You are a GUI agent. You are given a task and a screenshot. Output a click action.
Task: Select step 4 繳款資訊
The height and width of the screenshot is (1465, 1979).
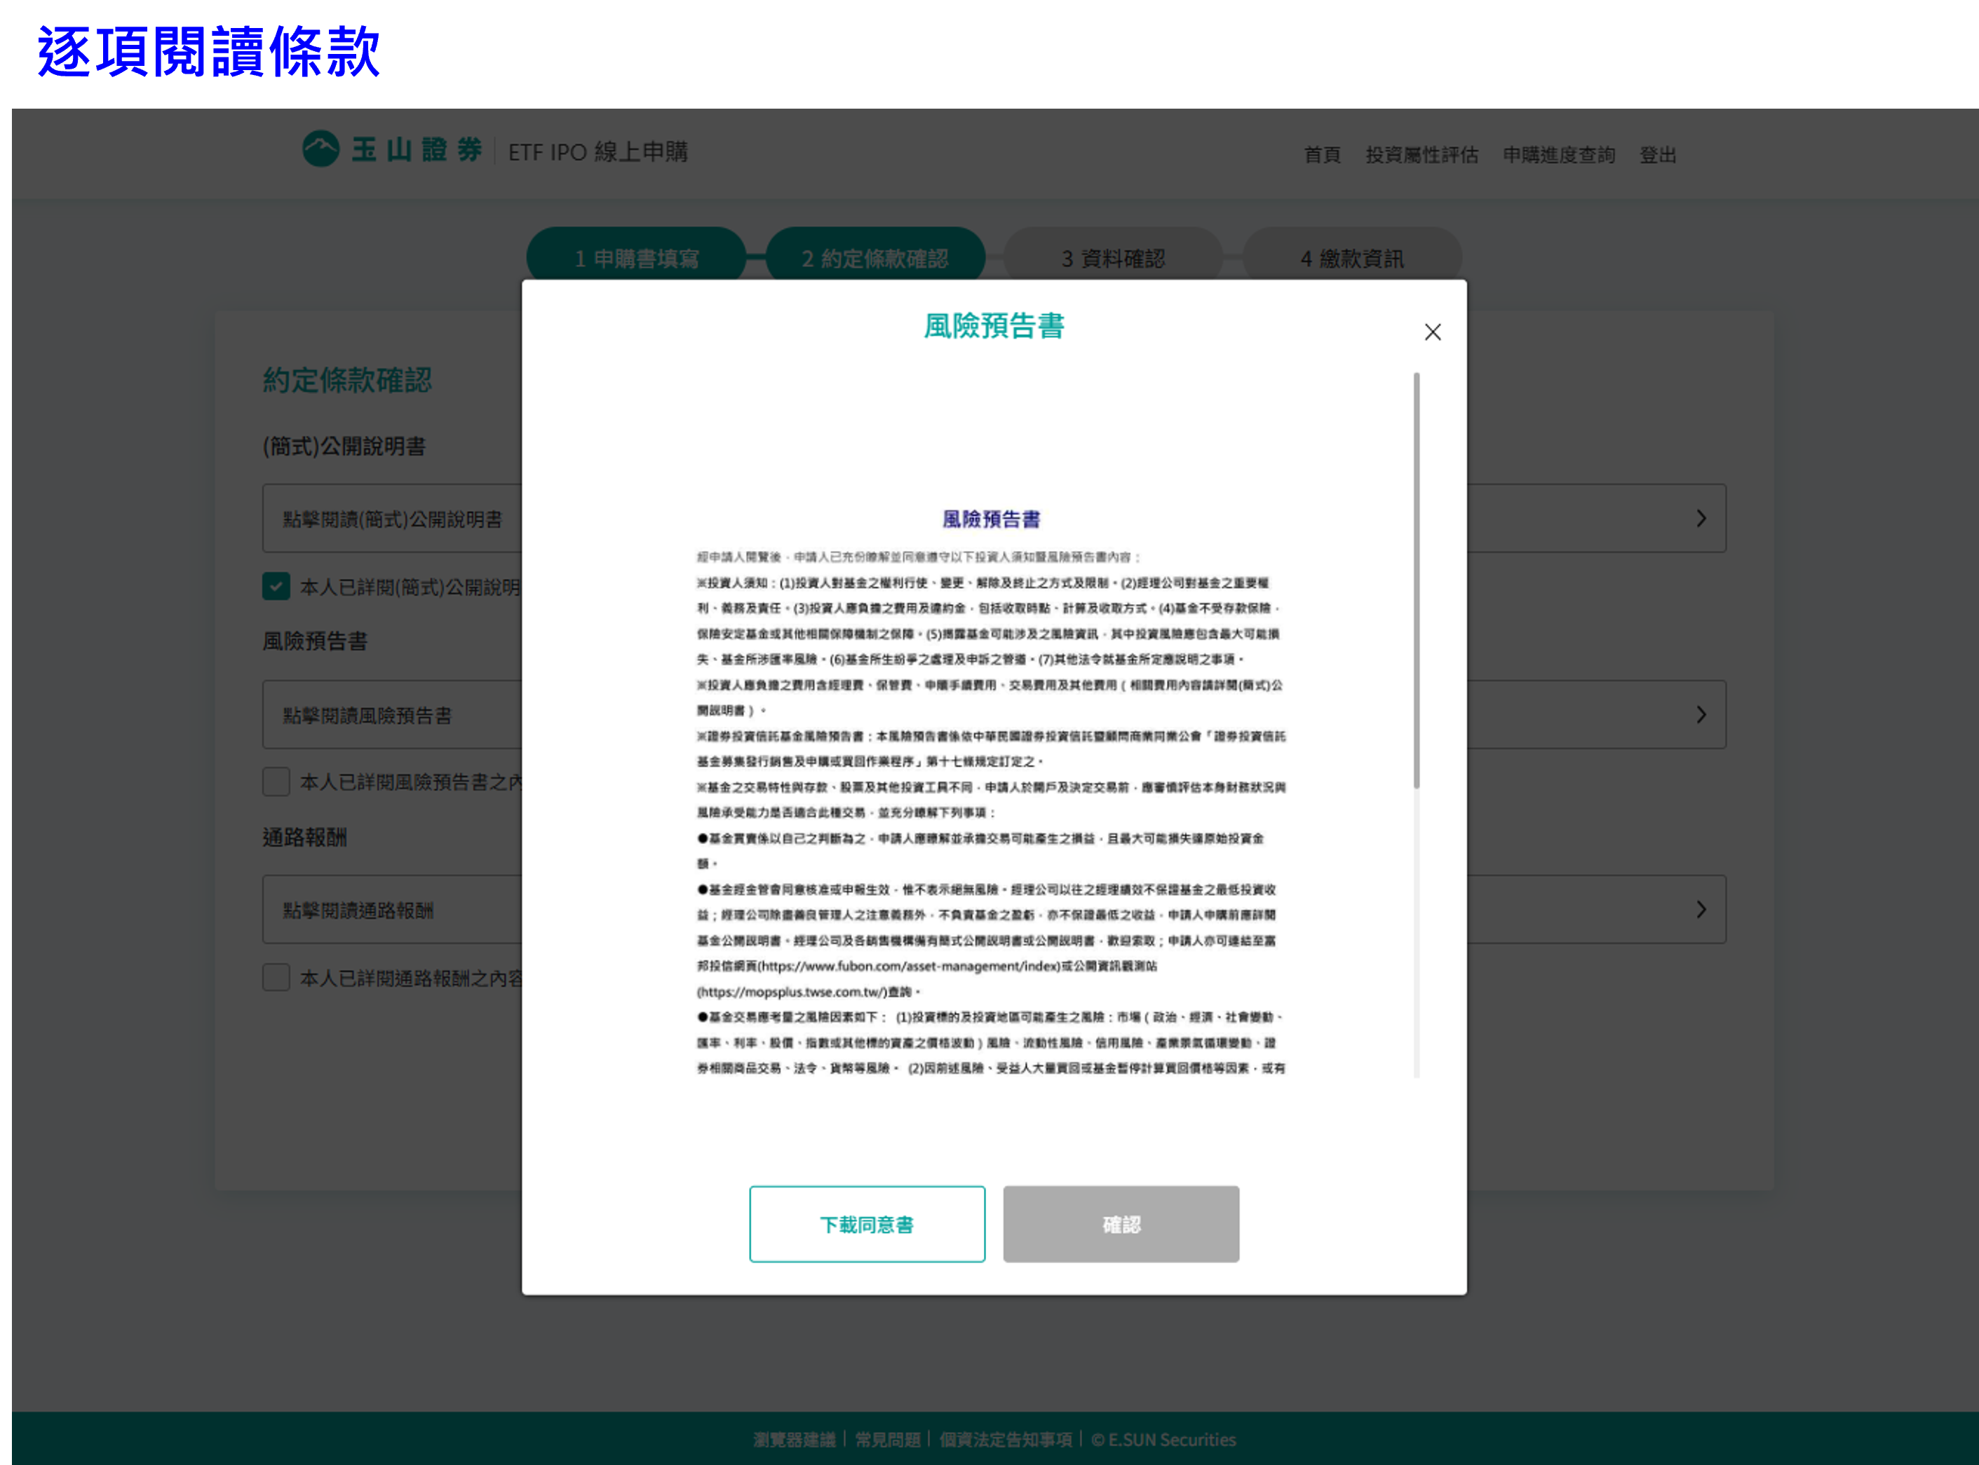pyautogui.click(x=1351, y=257)
